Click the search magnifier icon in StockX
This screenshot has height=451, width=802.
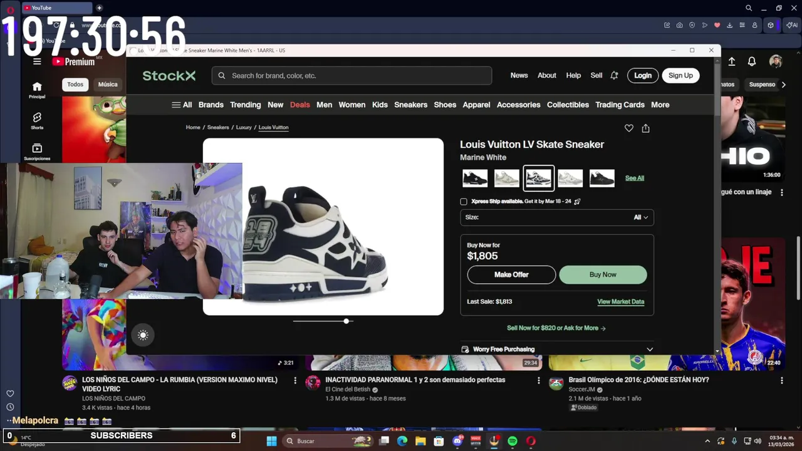point(222,76)
